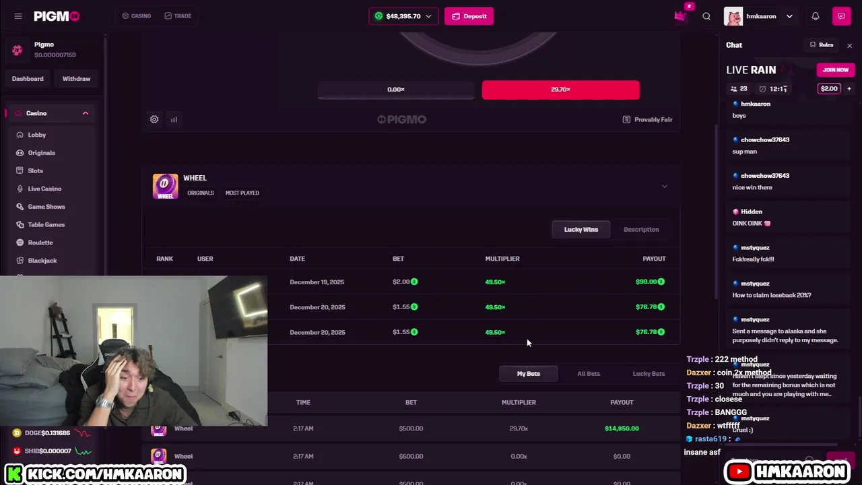Click the Wheel game thumbnail icon
862x485 pixels.
[x=165, y=186]
